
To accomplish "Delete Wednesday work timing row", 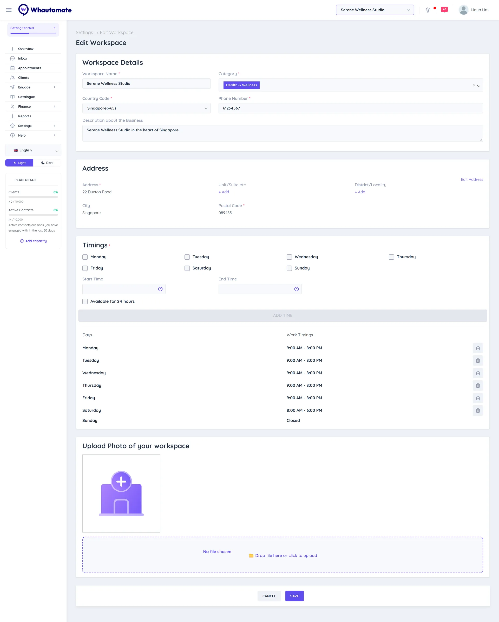I will click(478, 373).
